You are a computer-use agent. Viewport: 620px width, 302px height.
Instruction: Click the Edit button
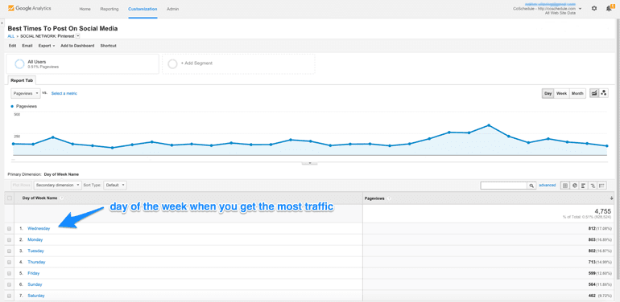[x=13, y=46]
